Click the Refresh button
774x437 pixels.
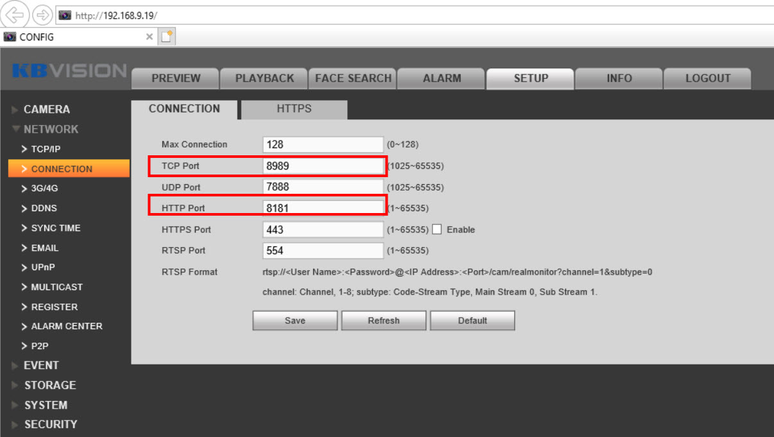pyautogui.click(x=384, y=321)
